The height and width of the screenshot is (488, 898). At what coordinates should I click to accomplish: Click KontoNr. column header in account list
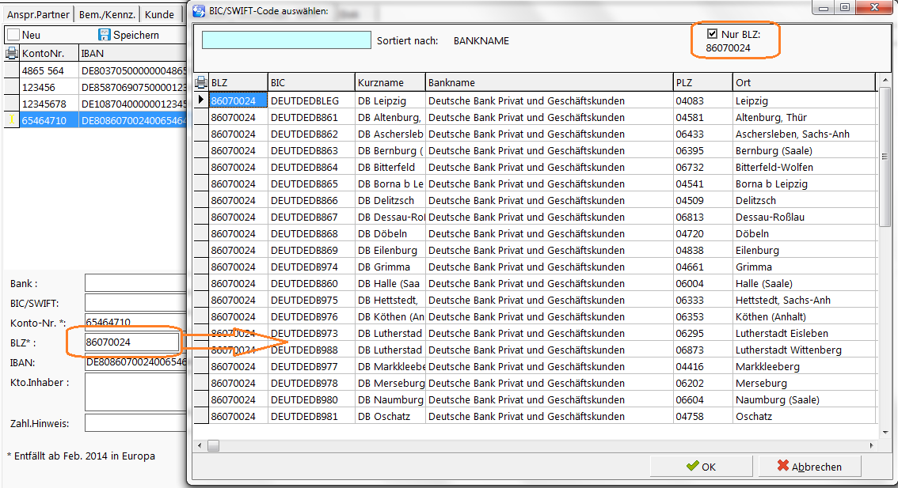[49, 53]
